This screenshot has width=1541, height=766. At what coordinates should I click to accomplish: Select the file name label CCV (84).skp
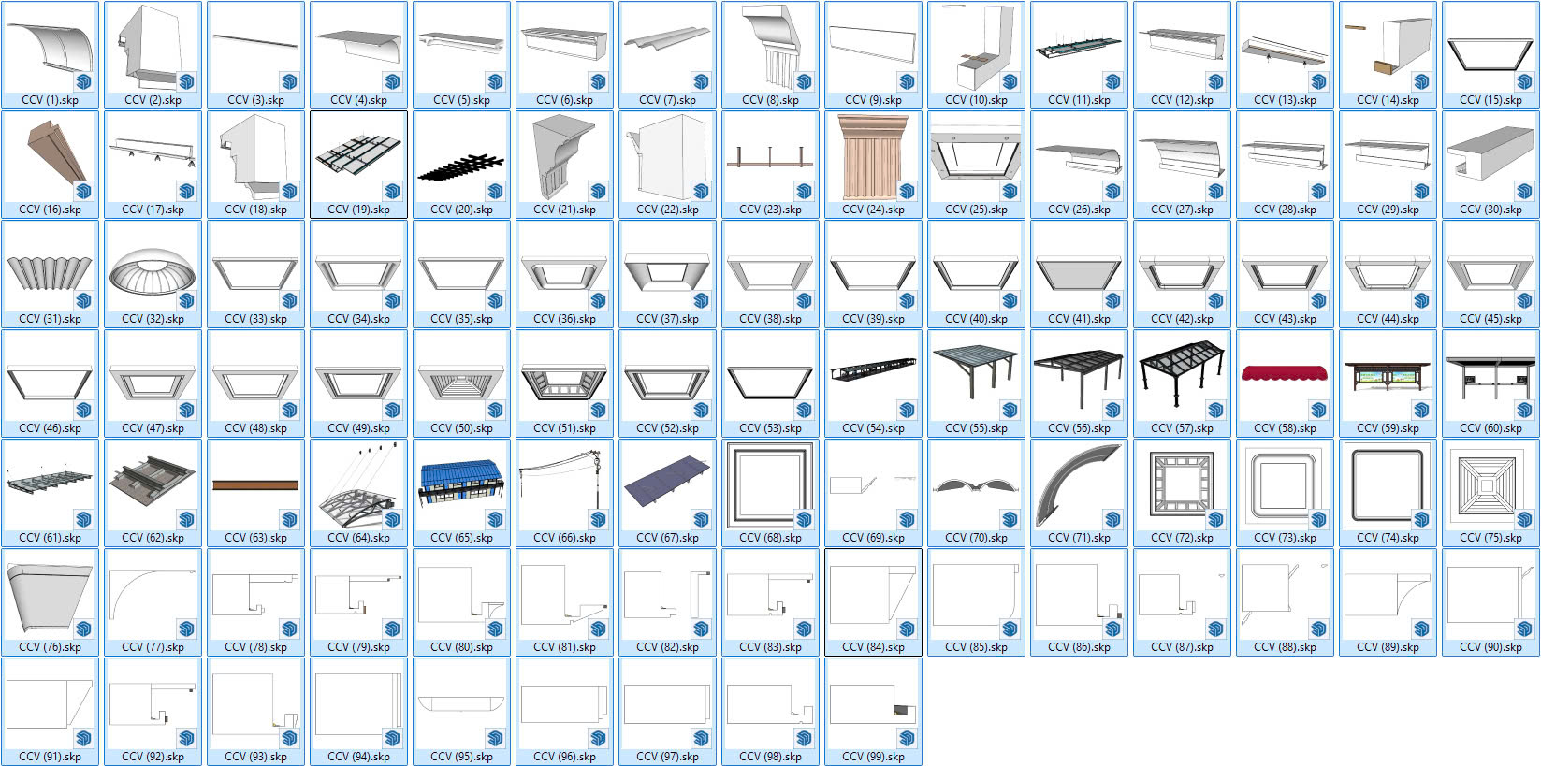(873, 647)
